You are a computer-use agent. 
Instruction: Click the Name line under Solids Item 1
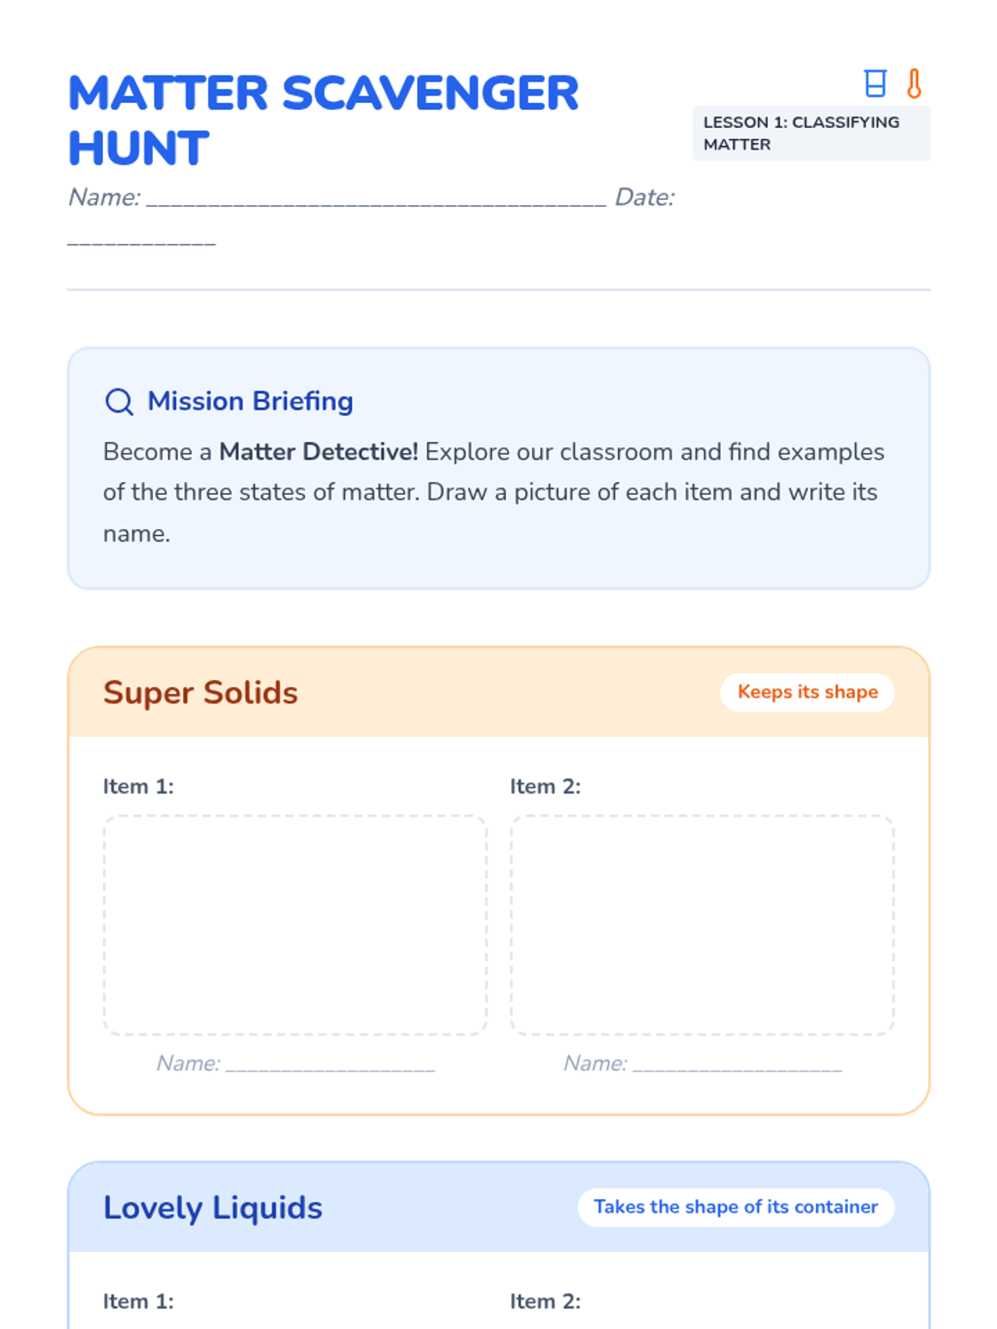pyautogui.click(x=330, y=1065)
